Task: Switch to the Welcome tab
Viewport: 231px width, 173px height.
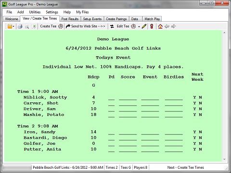Action: [12, 19]
